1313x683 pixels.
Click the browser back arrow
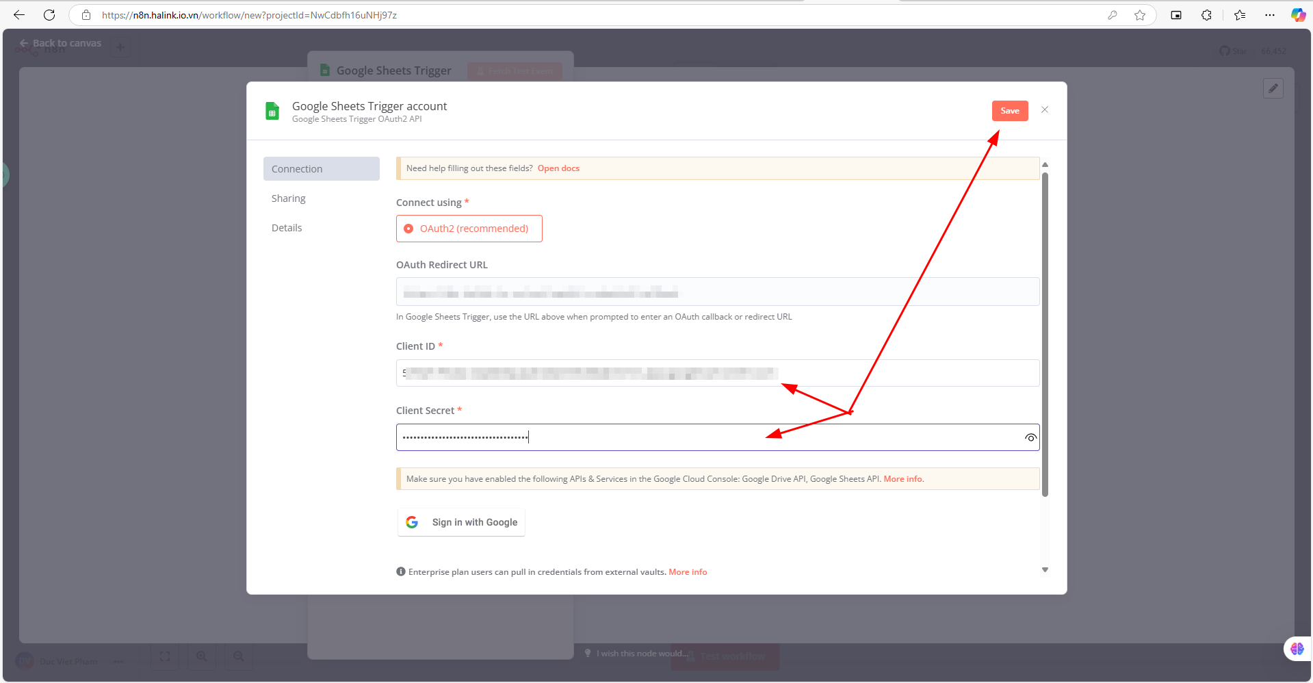[19, 15]
